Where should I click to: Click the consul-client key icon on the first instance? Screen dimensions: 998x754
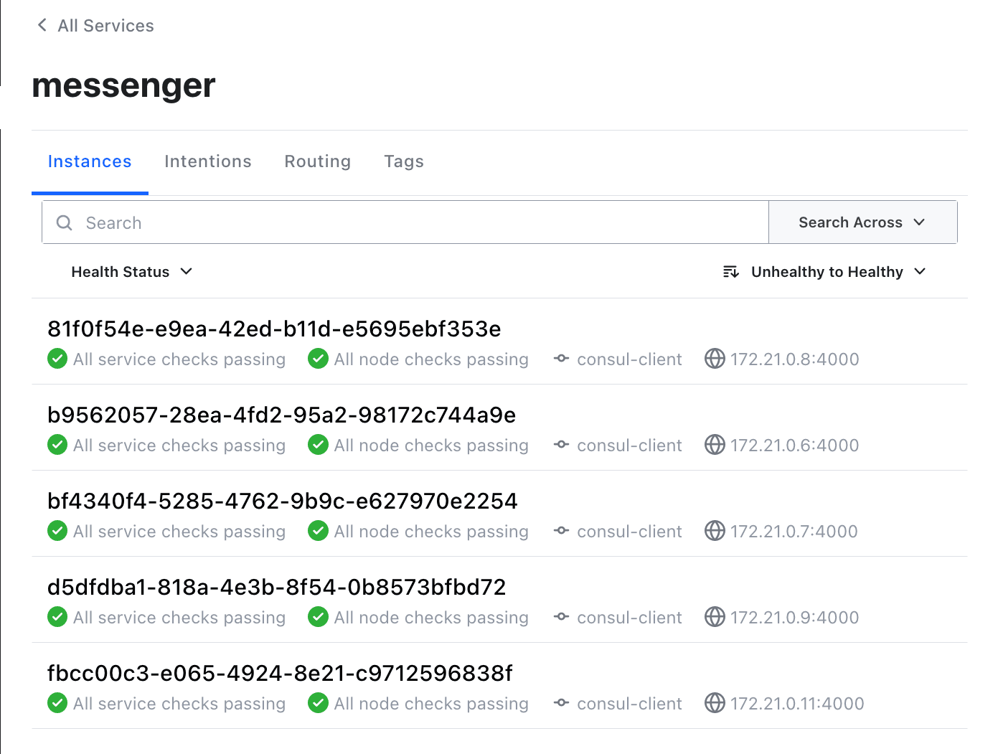click(561, 359)
